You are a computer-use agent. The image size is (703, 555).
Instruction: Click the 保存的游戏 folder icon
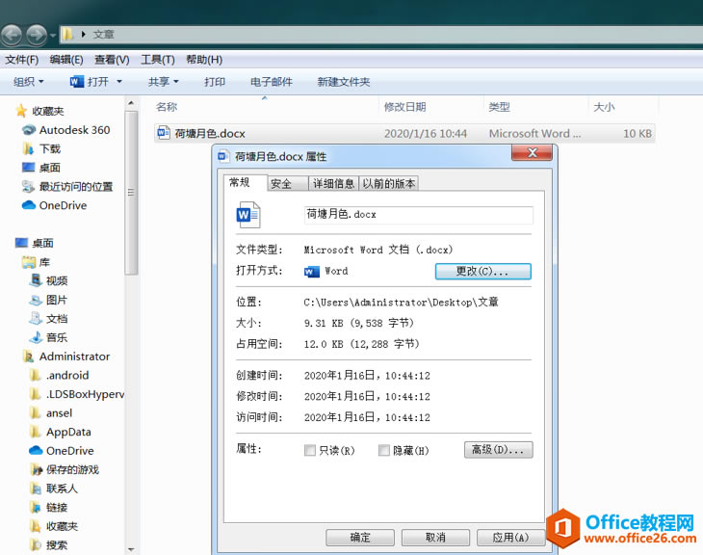click(36, 470)
